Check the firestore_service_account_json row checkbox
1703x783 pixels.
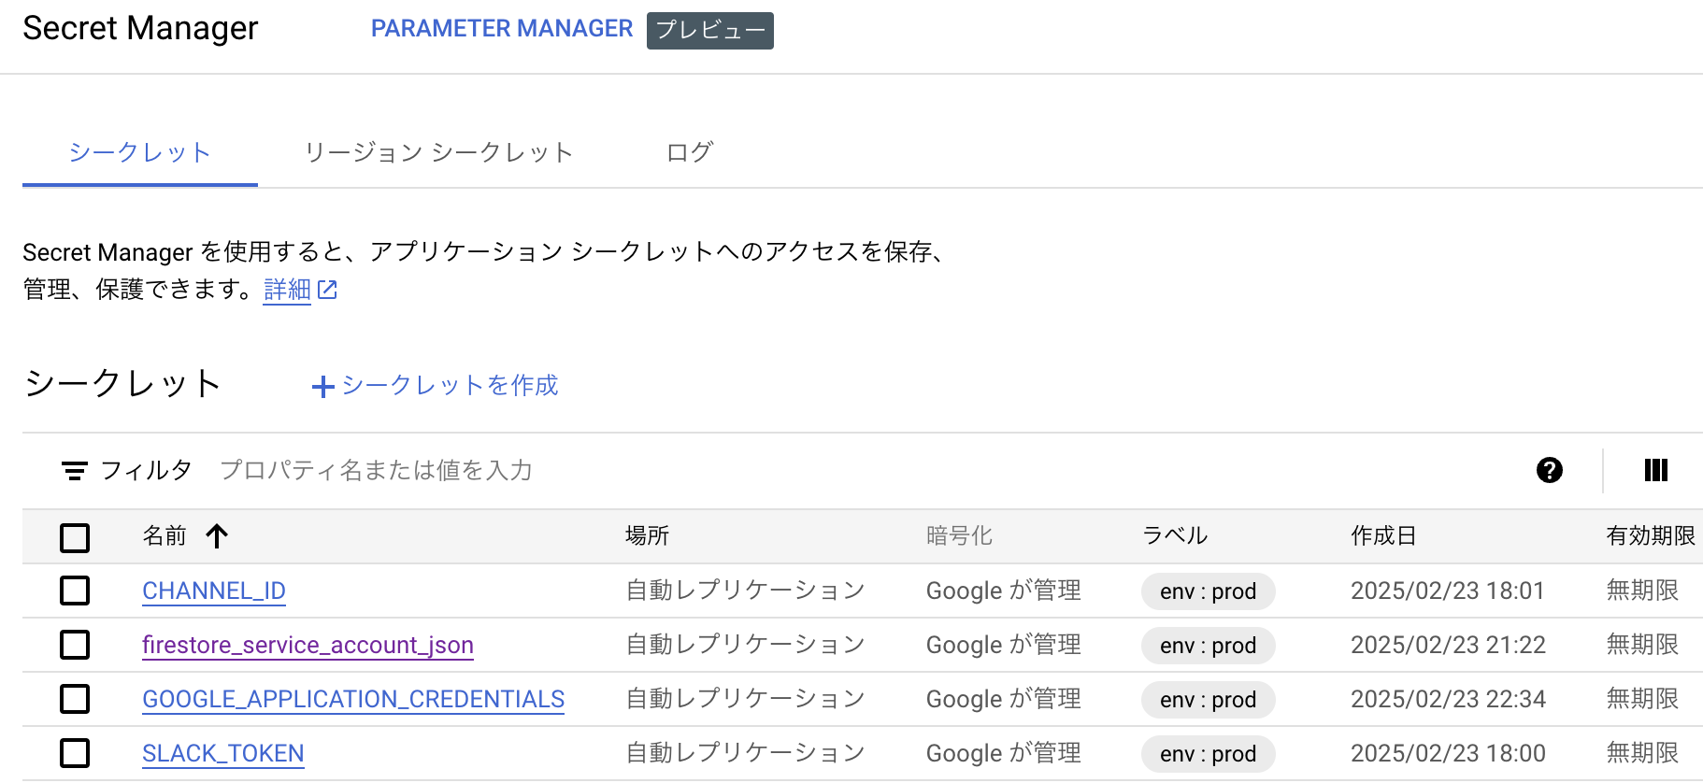pyautogui.click(x=75, y=645)
